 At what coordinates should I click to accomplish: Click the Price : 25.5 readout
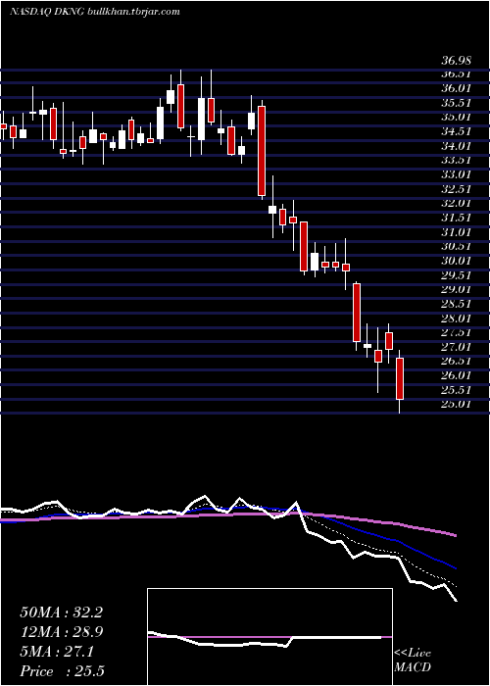pos(62,671)
